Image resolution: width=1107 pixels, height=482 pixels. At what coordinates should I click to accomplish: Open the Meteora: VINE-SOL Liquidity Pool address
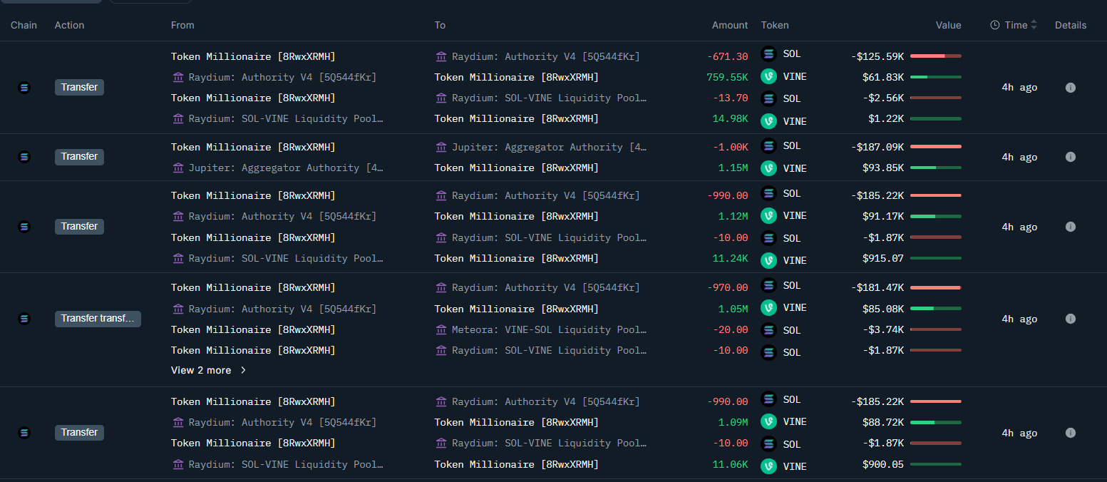click(548, 330)
